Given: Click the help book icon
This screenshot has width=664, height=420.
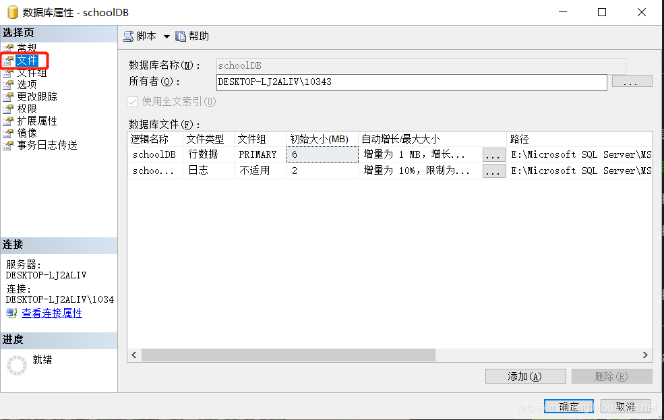Looking at the screenshot, I should point(181,36).
